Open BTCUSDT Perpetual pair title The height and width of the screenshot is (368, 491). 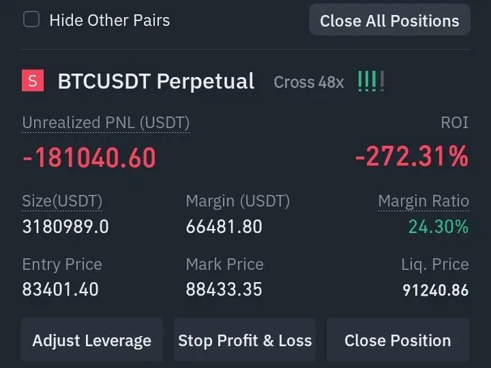pyautogui.click(x=155, y=81)
